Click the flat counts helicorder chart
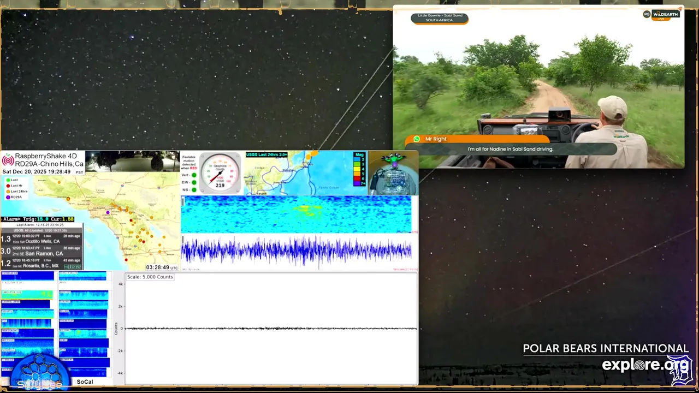699x393 pixels. click(271, 329)
